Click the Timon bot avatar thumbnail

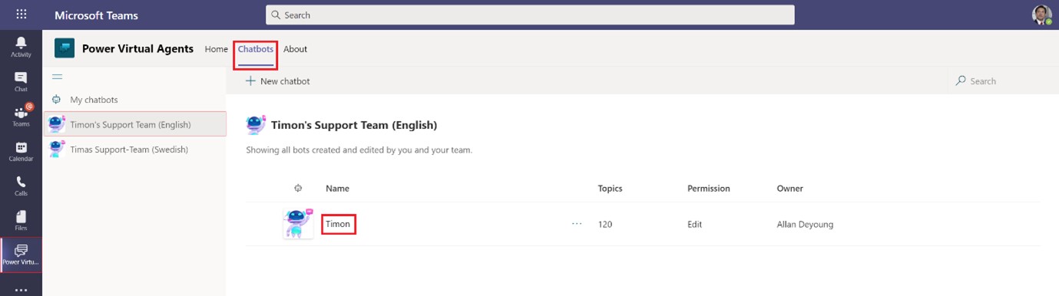click(298, 224)
